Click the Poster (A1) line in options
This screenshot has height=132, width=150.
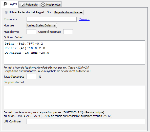pyautogui.click(x=25, y=48)
